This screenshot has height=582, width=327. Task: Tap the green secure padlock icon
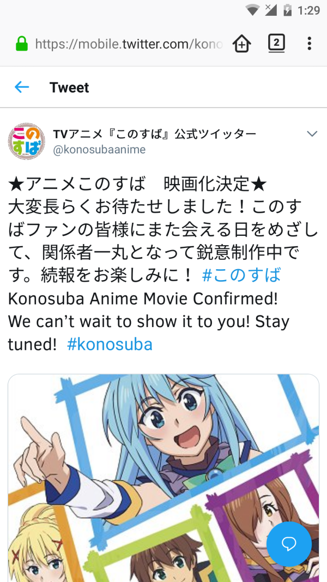coord(22,44)
